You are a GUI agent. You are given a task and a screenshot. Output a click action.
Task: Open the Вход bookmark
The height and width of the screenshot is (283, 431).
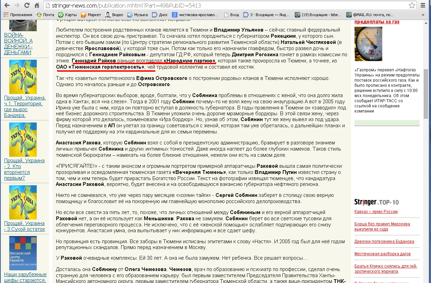tap(231, 15)
